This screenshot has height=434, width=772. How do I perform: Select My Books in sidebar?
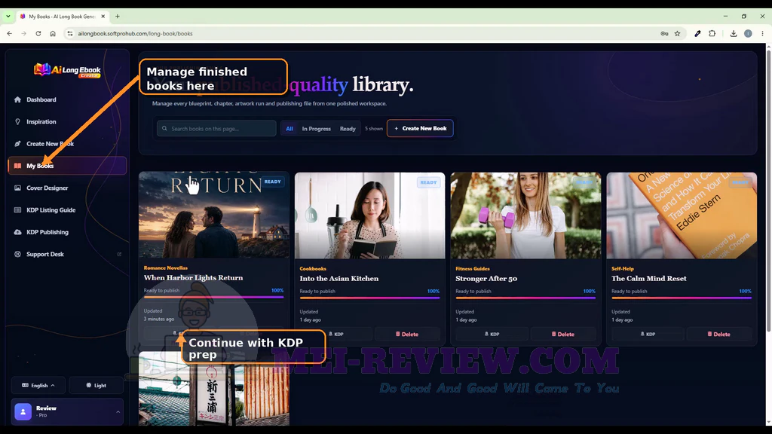[67, 166]
